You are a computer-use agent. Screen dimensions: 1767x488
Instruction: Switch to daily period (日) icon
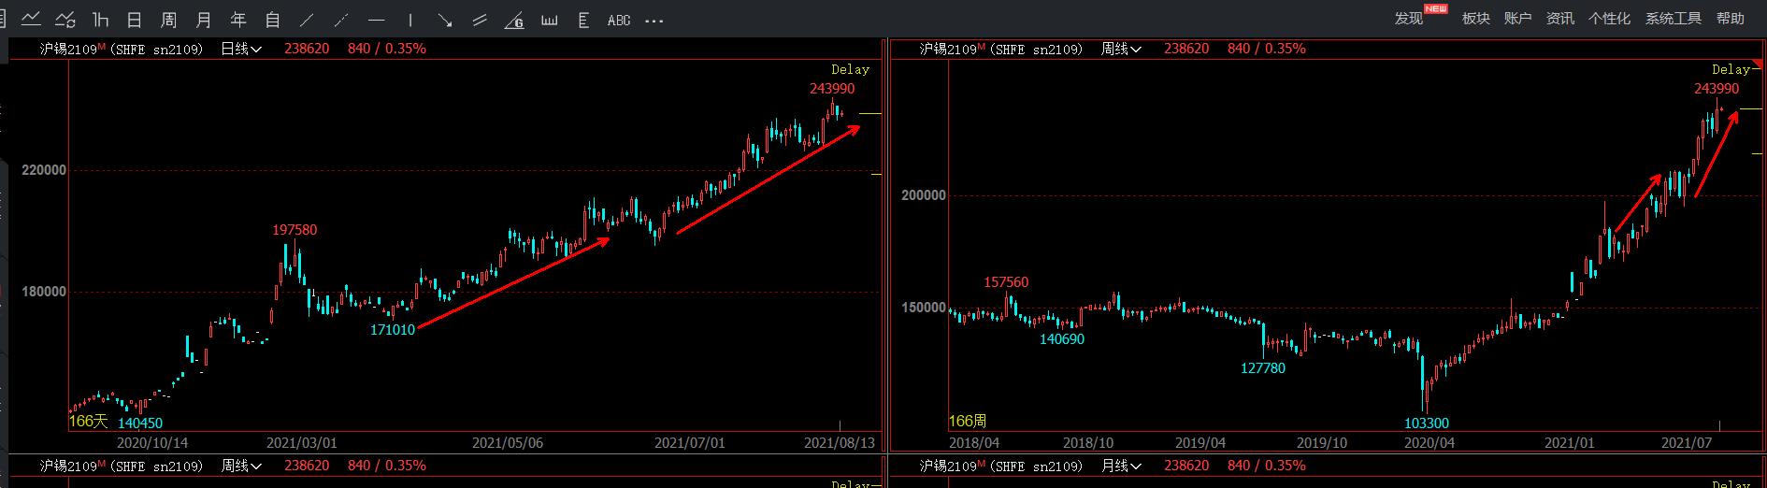click(135, 19)
